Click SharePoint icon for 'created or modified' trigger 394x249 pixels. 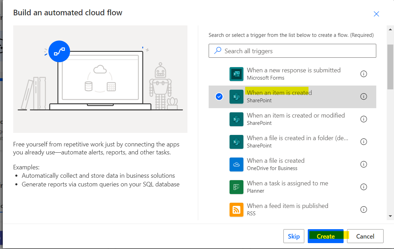click(x=236, y=119)
